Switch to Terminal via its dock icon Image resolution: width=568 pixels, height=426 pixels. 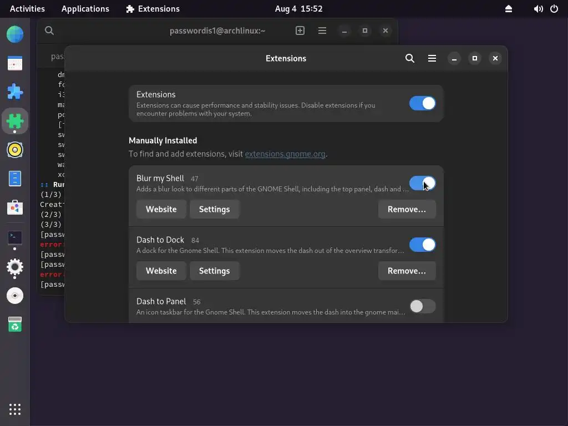15,237
